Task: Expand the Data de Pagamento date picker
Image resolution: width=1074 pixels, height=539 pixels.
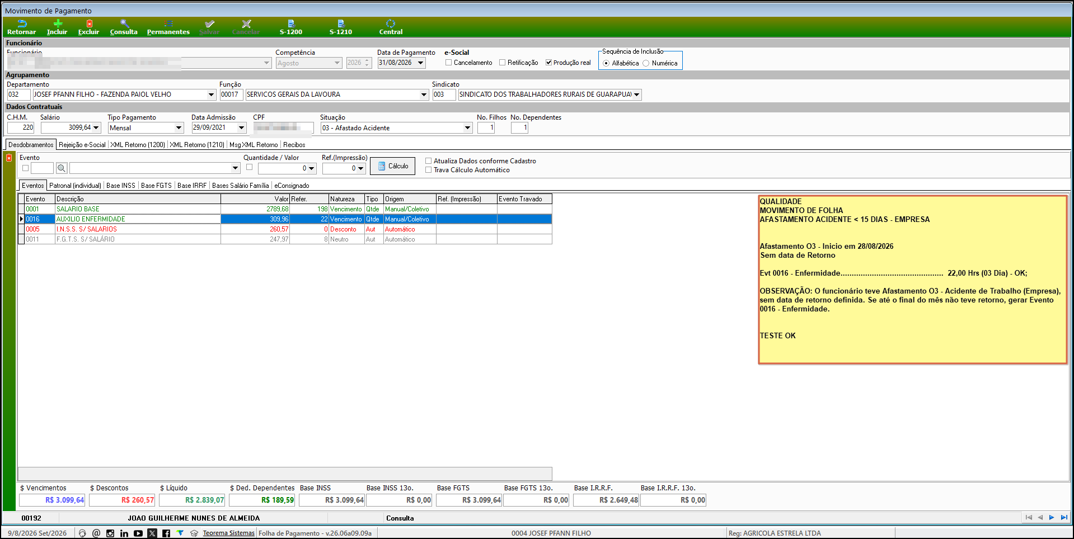Action: [x=420, y=63]
